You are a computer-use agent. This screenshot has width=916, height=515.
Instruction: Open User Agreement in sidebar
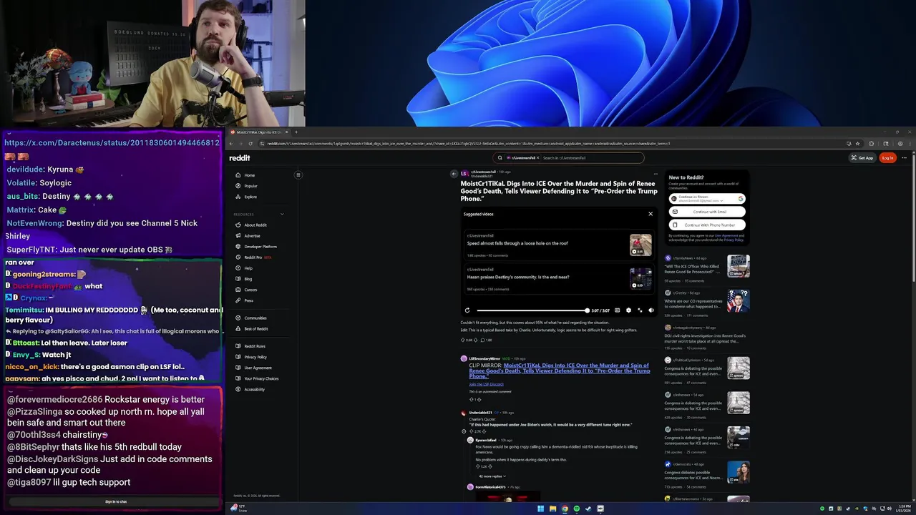(253, 368)
